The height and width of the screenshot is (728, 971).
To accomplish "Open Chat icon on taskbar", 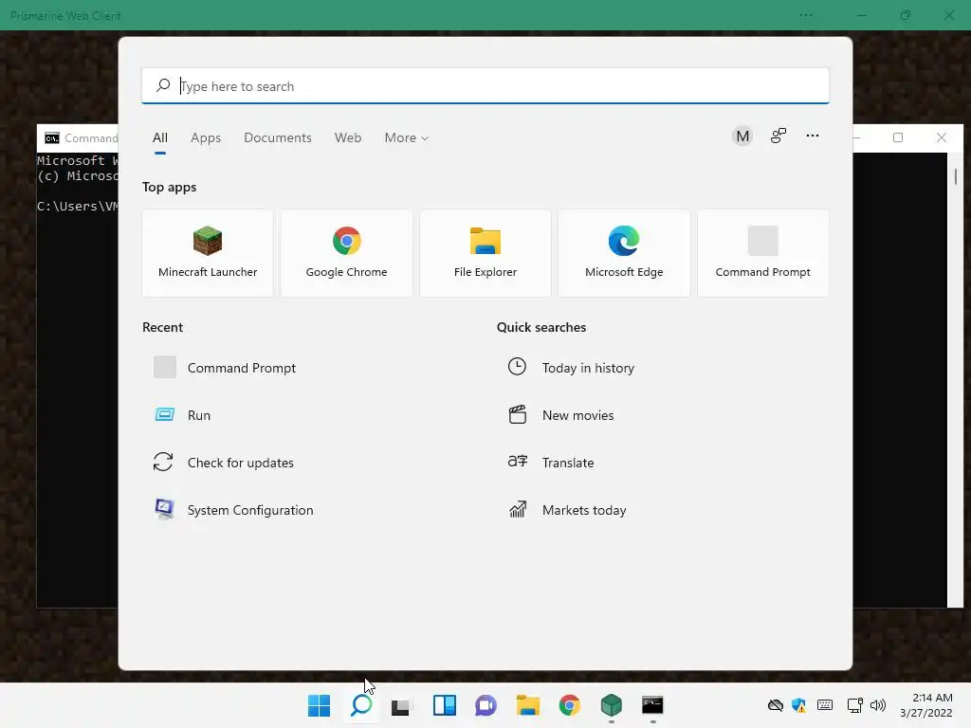I will tap(485, 705).
